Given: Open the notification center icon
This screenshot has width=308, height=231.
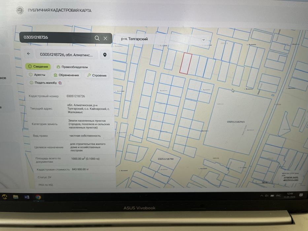Looking at the screenshot, I should click(301, 195).
